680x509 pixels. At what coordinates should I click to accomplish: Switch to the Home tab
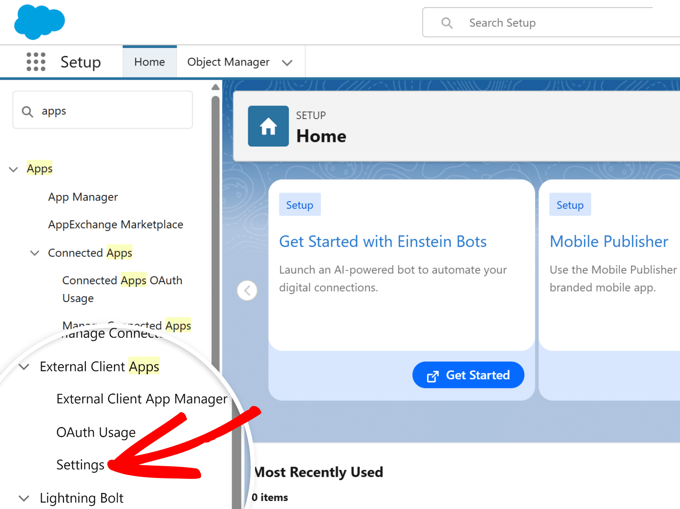tap(150, 62)
